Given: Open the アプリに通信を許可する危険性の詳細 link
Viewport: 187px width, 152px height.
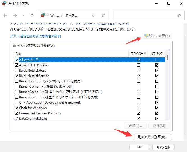Looking at the screenshot, I should click(35, 36).
